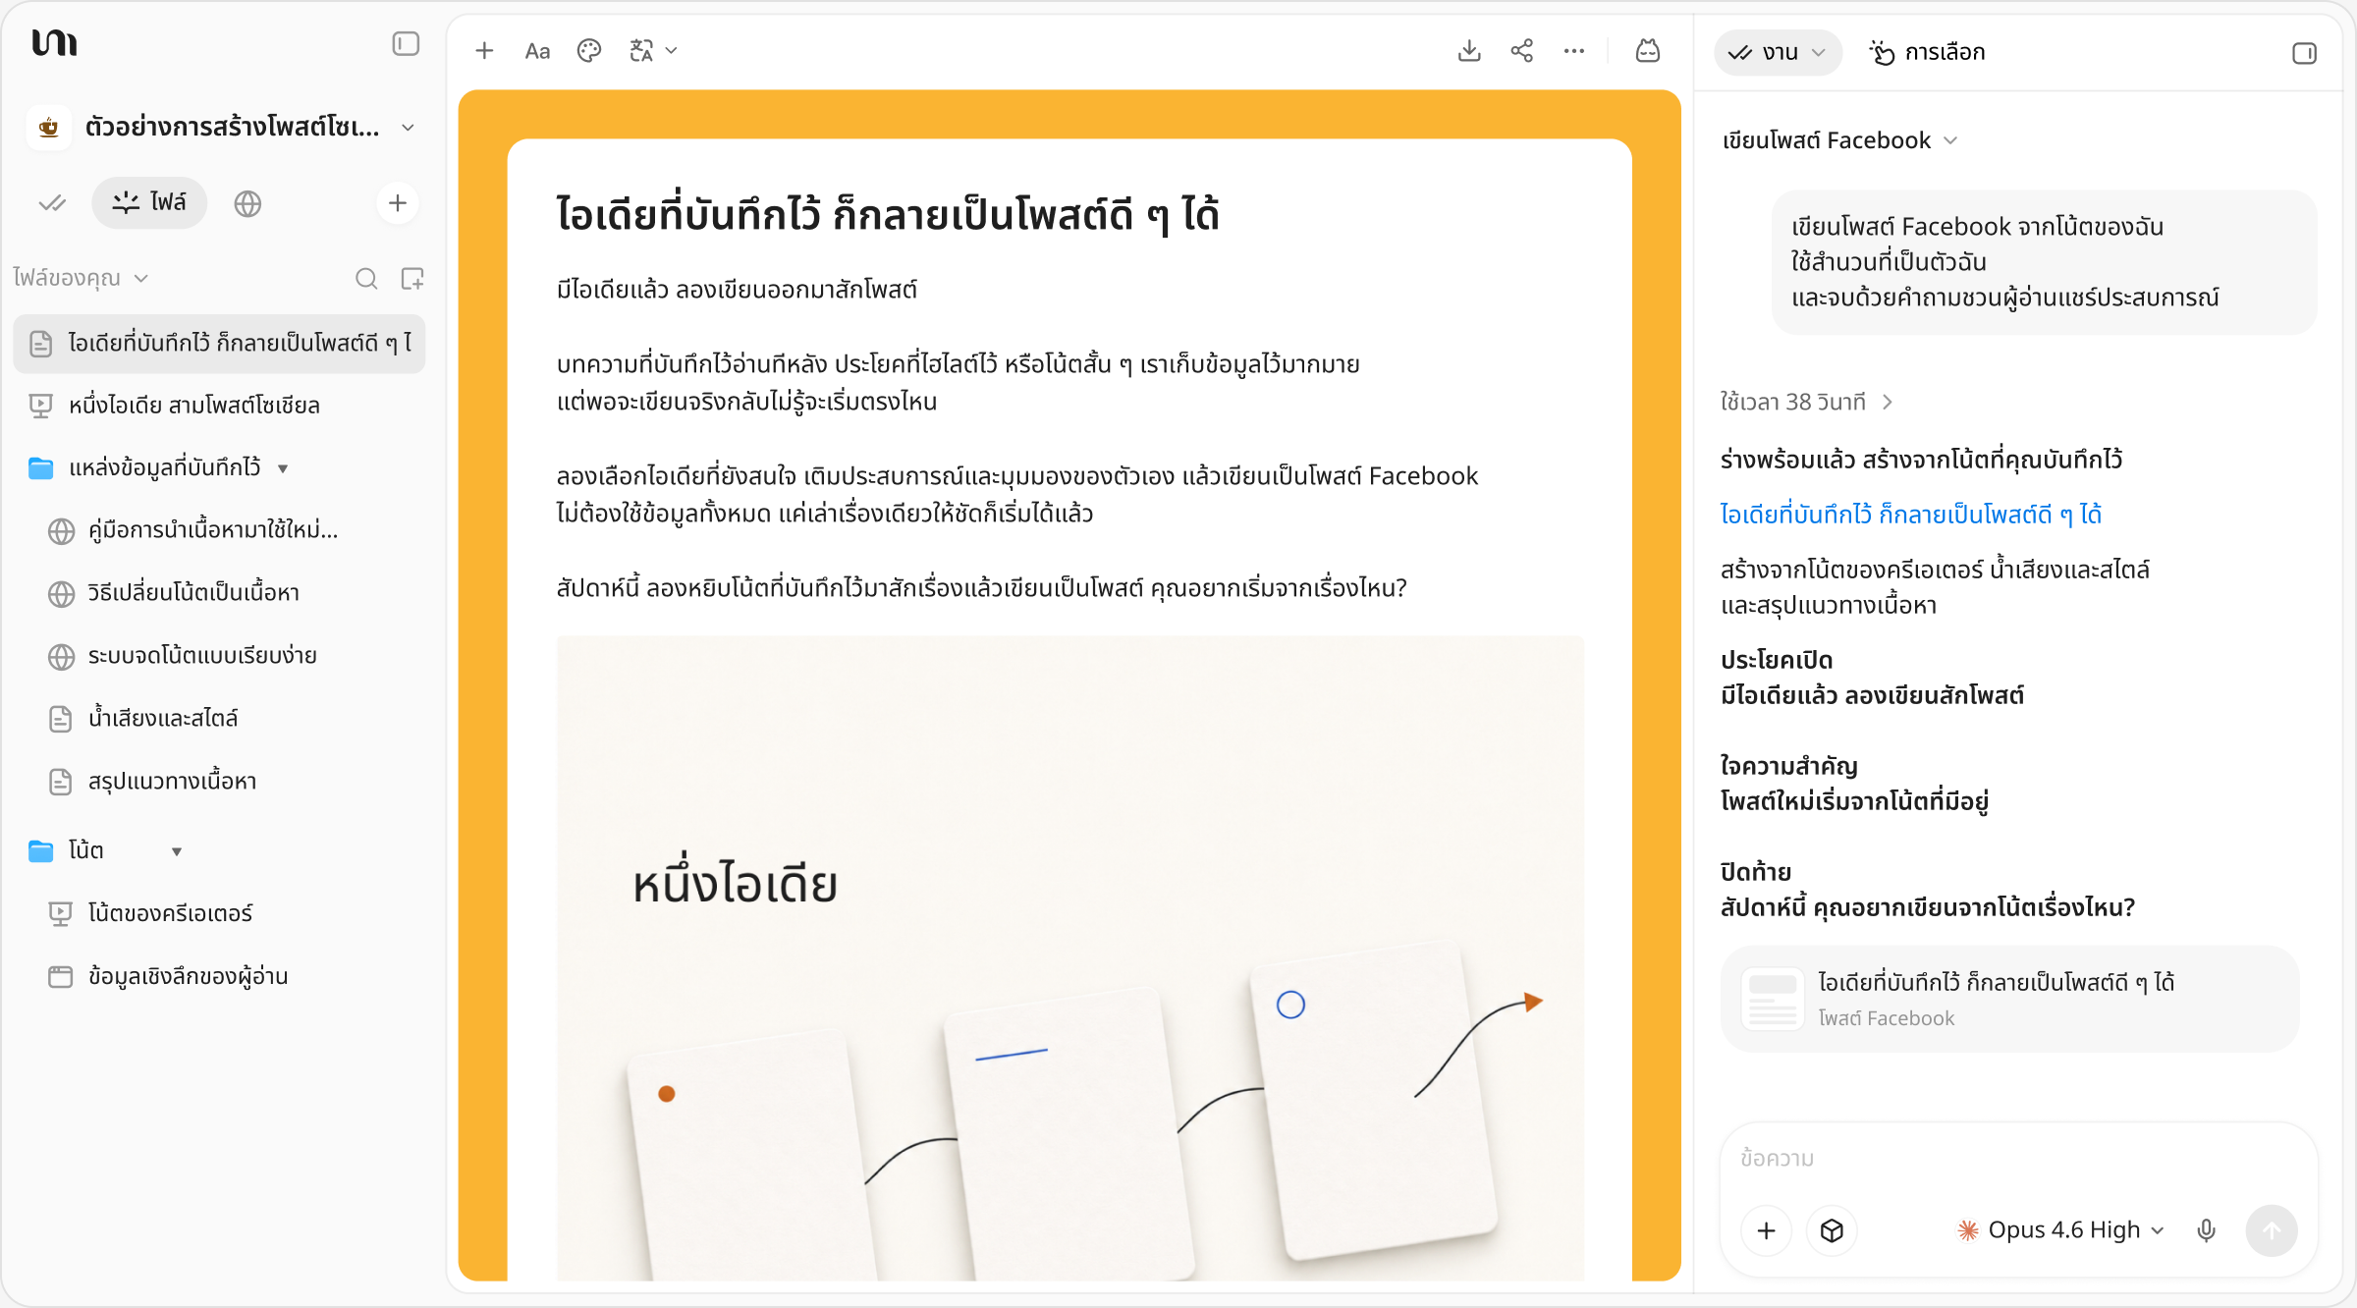2357x1308 pixels.
Task: Select the การเลือก tab in right panel
Action: pyautogui.click(x=1927, y=53)
